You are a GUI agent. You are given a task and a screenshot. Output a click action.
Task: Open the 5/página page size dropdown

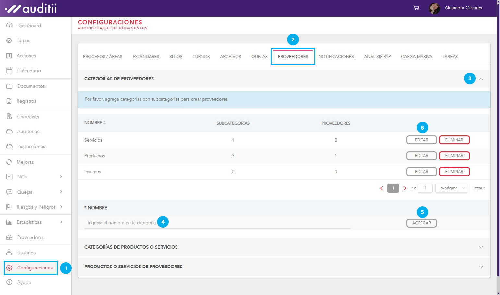452,188
